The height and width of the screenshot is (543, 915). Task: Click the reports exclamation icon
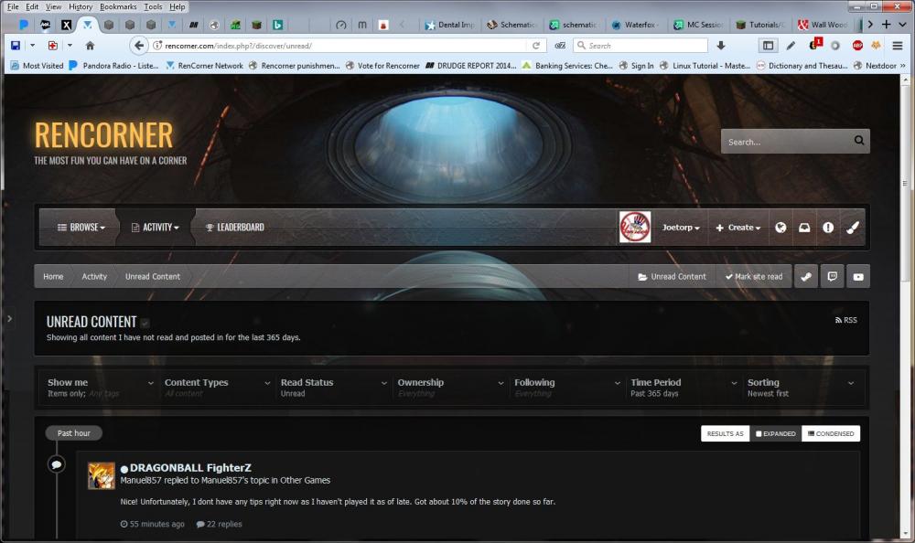(x=828, y=228)
